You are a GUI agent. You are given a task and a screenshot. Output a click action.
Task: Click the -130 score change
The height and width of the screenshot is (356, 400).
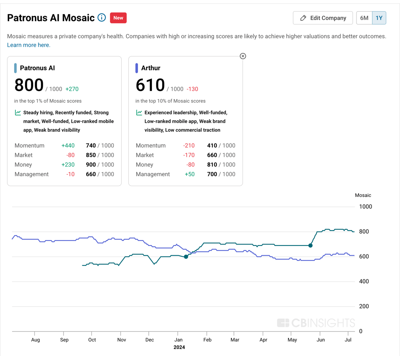tap(192, 89)
